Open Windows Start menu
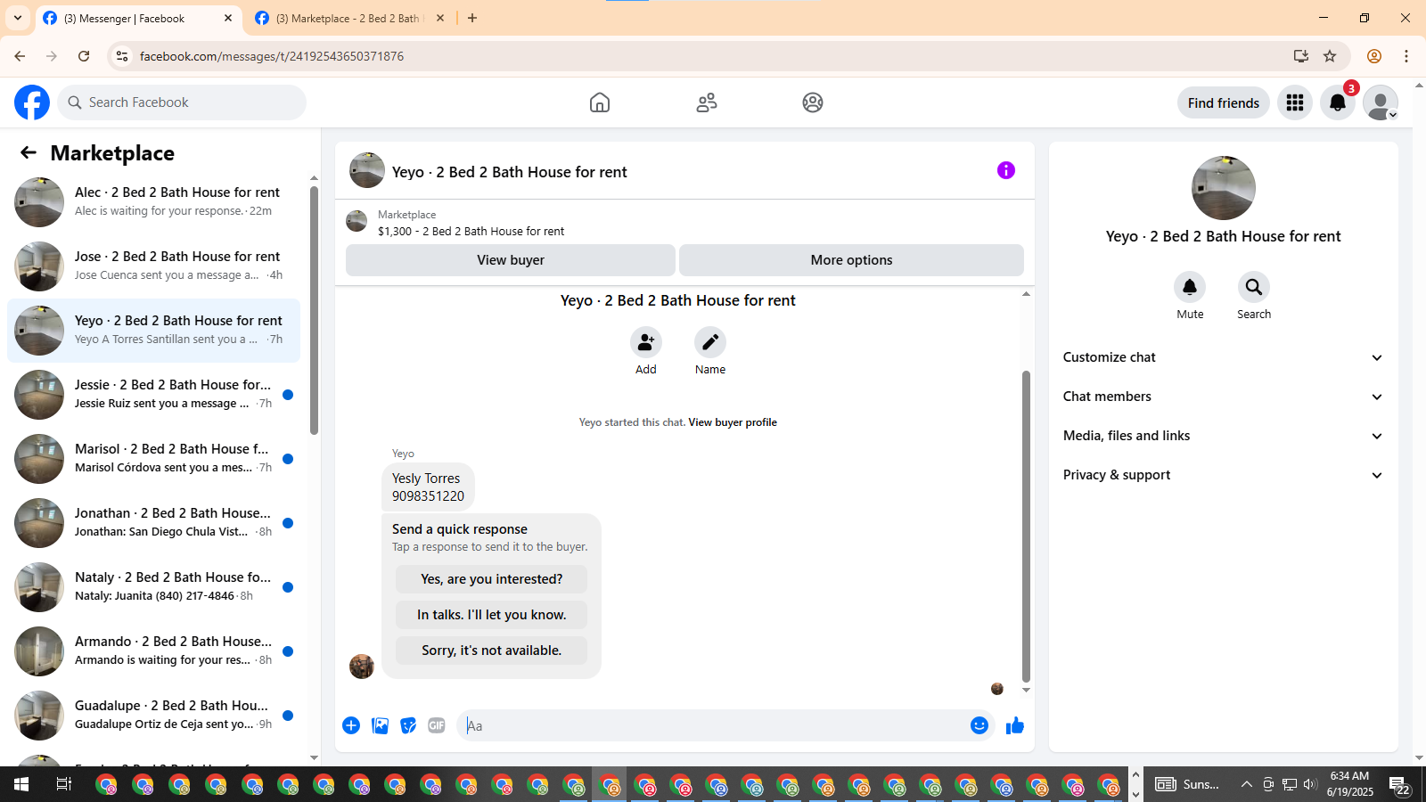The height and width of the screenshot is (802, 1426). click(21, 784)
